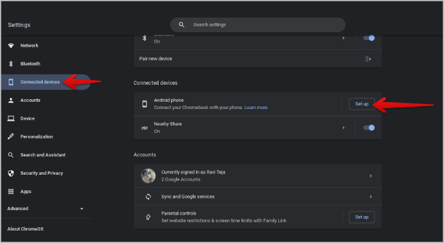The height and width of the screenshot is (243, 444).
Task: Click the Bluetooth icon in the Bluetooth row
Action: [x=145, y=38]
